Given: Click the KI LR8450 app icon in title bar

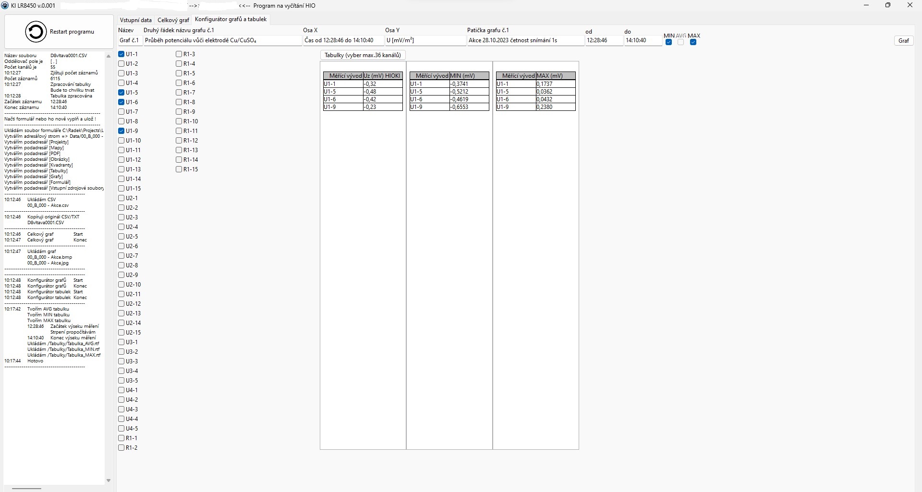Looking at the screenshot, I should (5, 5).
